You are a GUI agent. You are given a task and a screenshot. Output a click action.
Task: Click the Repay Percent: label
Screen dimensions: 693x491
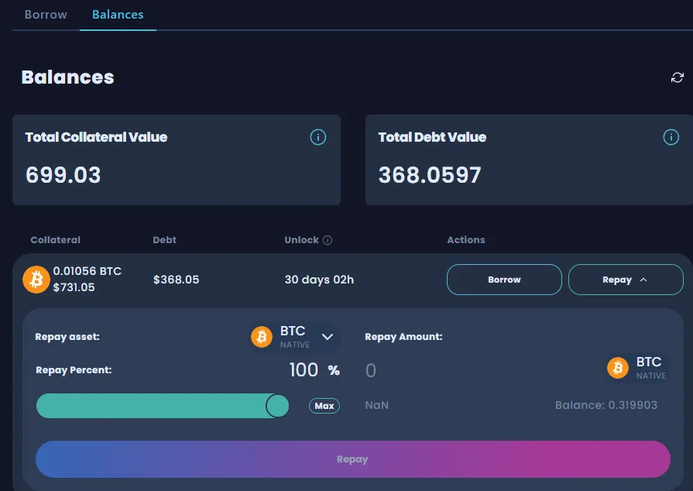(x=74, y=370)
